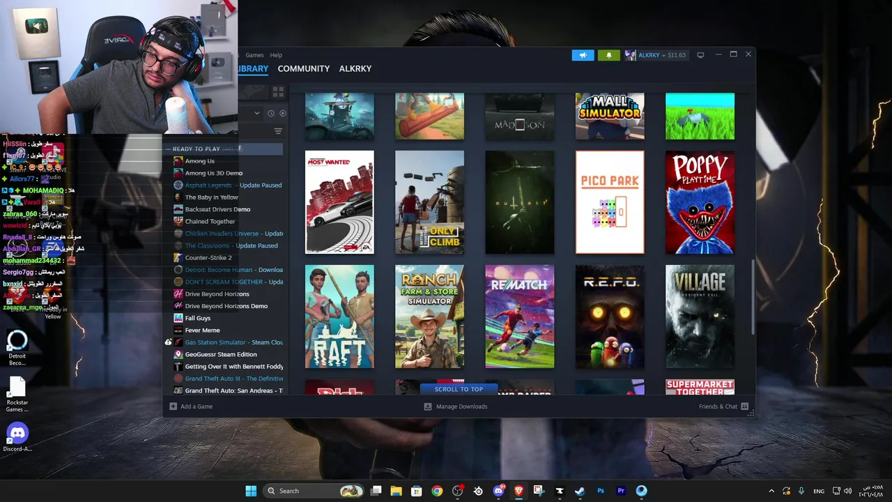The height and width of the screenshot is (502, 892).
Task: Expand the library category dropdown chevron
Action: click(256, 113)
